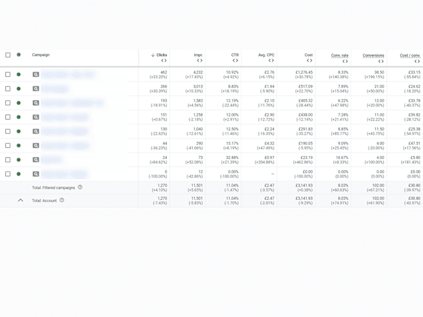The height and width of the screenshot is (317, 423).
Task: Open status dot of the 462-clicks campaign
Action: coord(19,75)
